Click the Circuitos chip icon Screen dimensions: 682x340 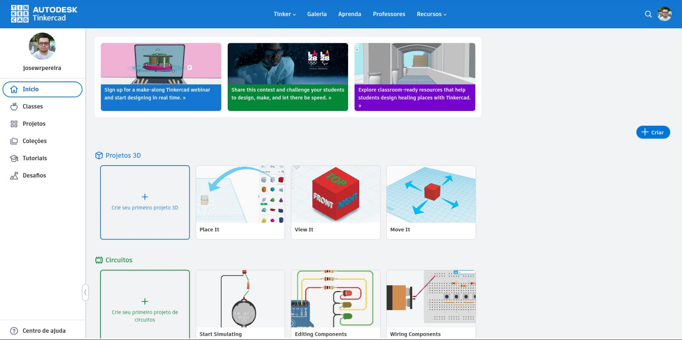[x=99, y=260]
